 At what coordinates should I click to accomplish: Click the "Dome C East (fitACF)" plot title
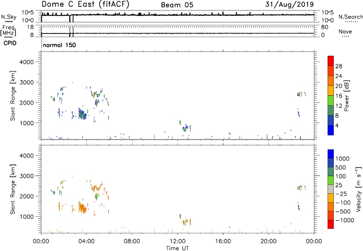[x=85, y=4]
